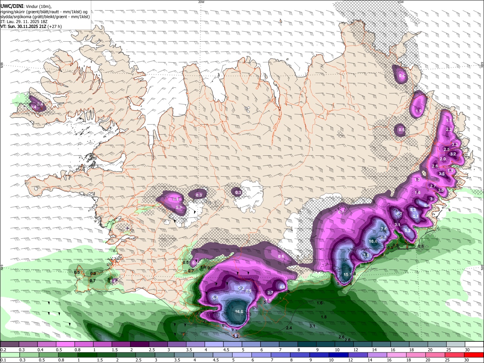The image size is (484, 363).
Task: Click the '2.2' value on the east coast
Action: coord(449,129)
